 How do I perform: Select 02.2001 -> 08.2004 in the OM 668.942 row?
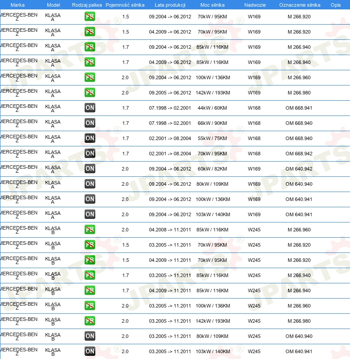pyautogui.click(x=170, y=154)
